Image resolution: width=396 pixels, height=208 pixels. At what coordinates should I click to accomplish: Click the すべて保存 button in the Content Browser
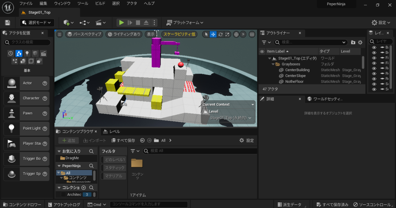click(x=123, y=140)
